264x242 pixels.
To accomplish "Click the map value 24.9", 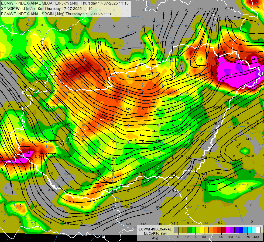I will [188, 125].
